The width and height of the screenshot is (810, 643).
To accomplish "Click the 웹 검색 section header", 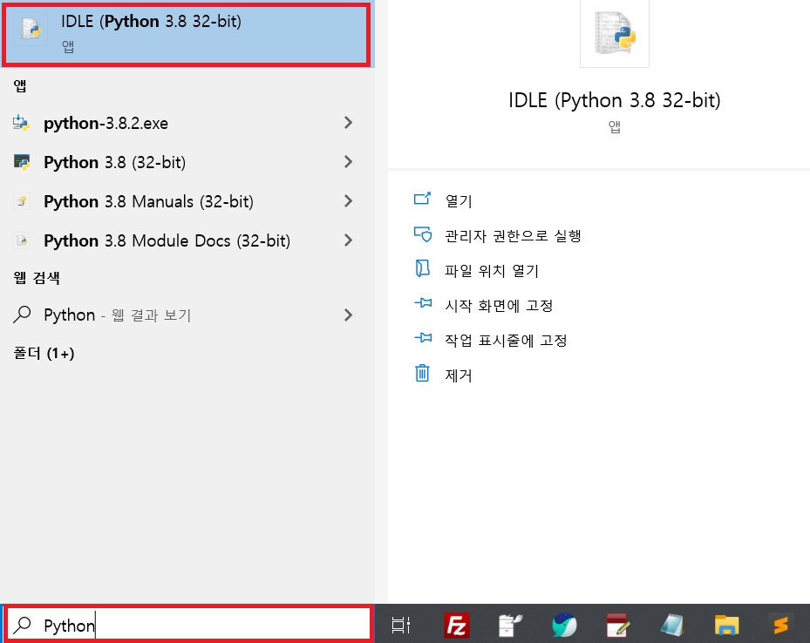I will point(36,278).
